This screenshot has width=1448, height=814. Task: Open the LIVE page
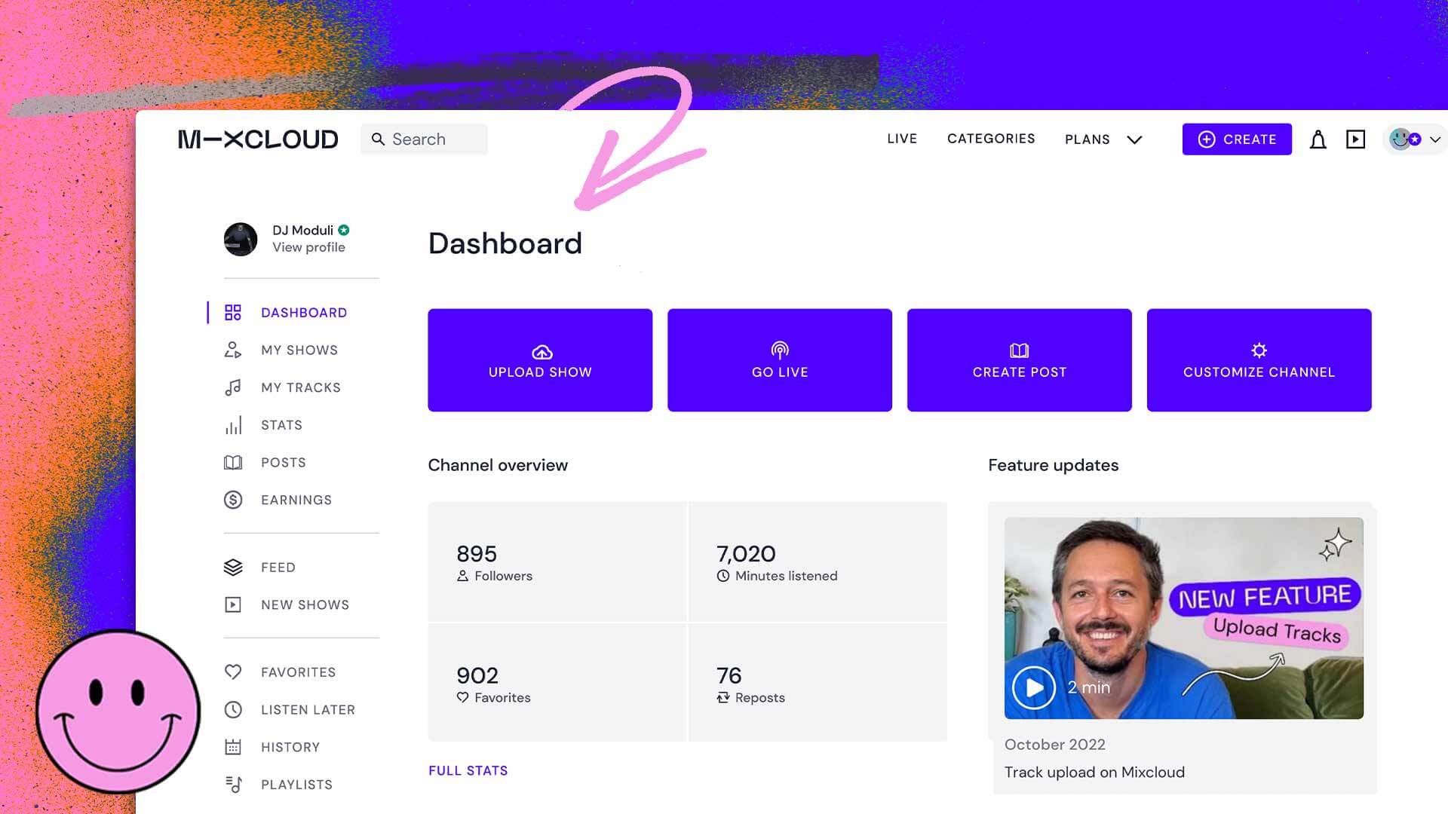[x=902, y=139]
